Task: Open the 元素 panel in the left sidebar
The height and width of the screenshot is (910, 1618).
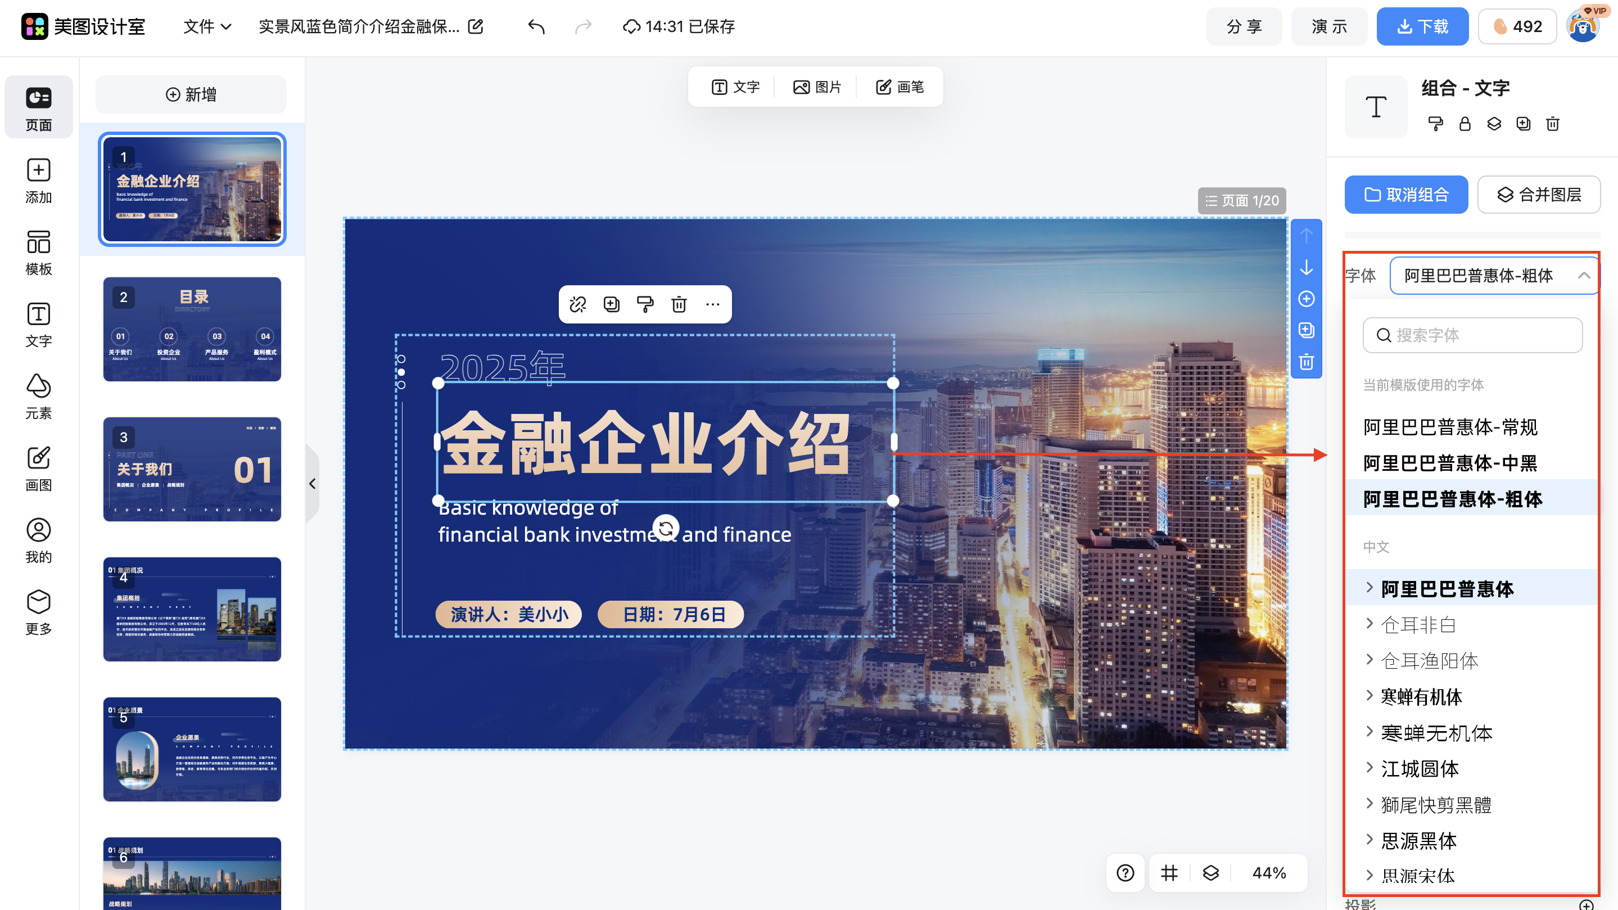Action: [38, 396]
